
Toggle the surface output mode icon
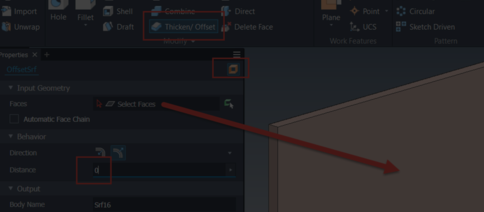point(233,69)
